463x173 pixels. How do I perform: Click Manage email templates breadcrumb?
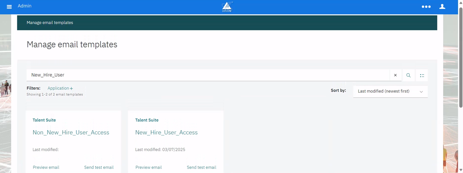point(50,23)
